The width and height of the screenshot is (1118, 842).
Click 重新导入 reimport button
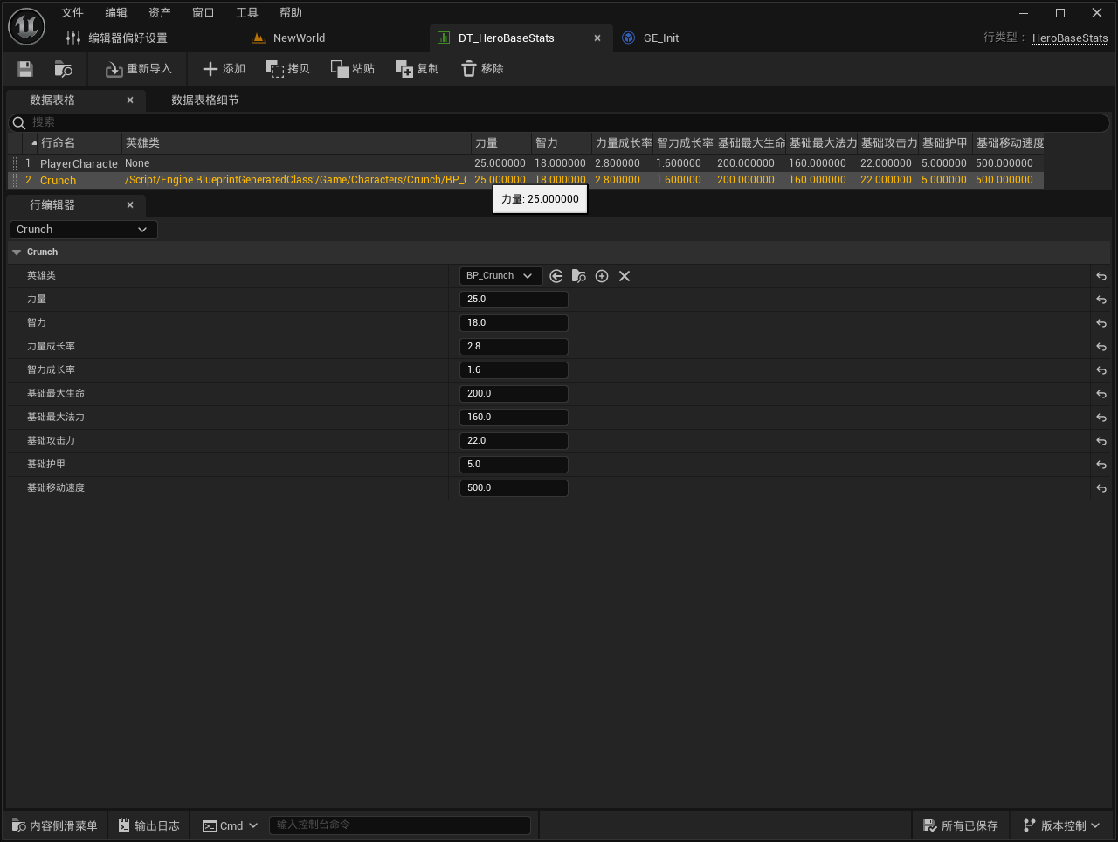[x=139, y=69]
